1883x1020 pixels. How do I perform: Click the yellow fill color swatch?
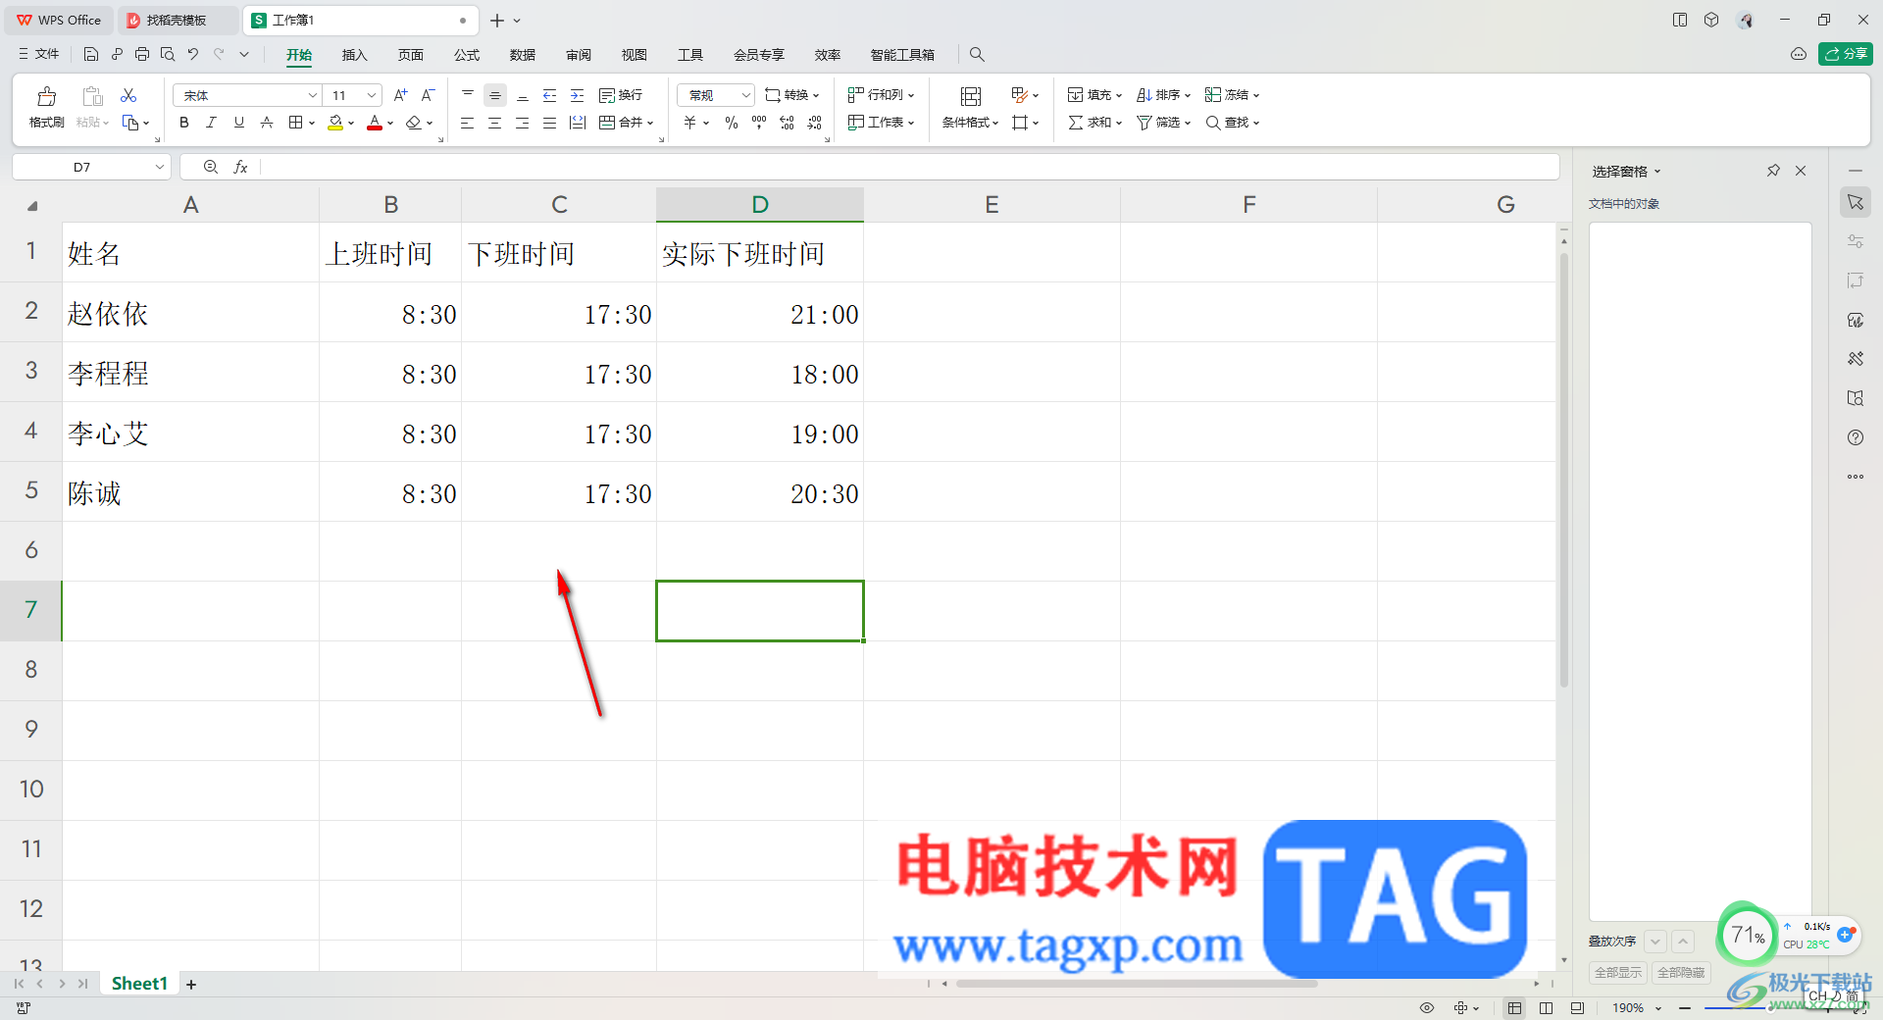tap(335, 123)
